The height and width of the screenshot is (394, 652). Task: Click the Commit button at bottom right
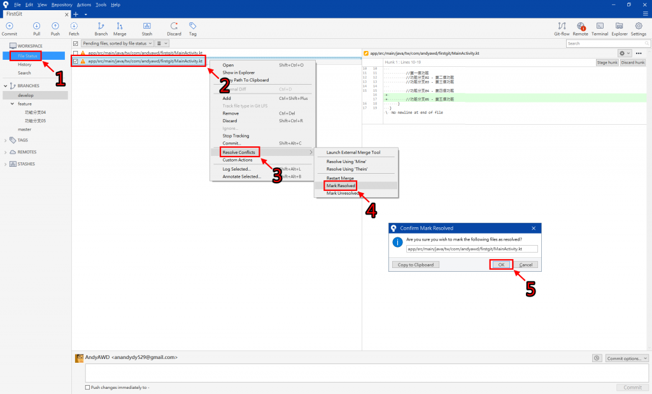(x=632, y=388)
